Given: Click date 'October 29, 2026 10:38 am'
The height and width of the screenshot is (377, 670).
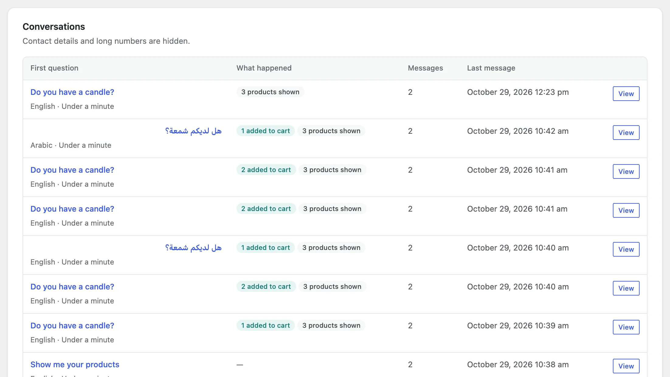Looking at the screenshot, I should click(518, 365).
